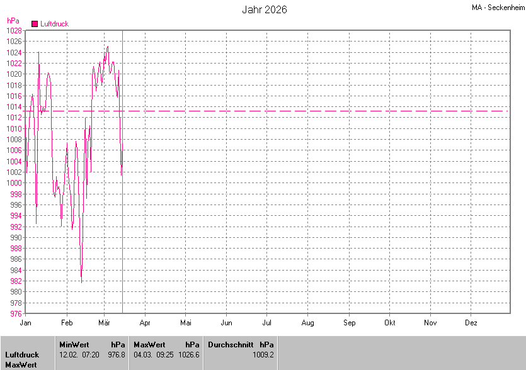
Task: Select the Jul month label on x-axis
Action: [266, 323]
